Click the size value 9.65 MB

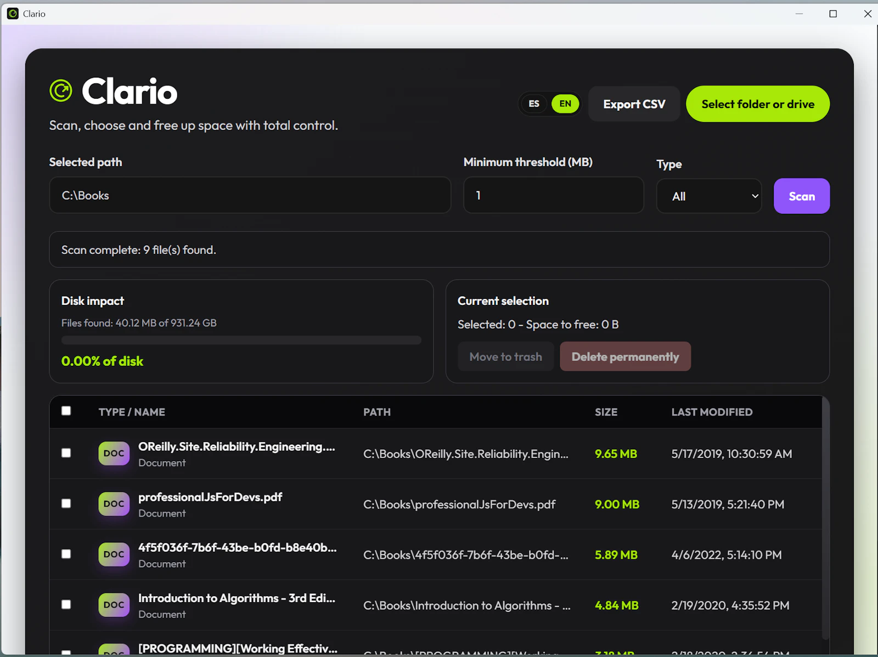pyautogui.click(x=616, y=454)
